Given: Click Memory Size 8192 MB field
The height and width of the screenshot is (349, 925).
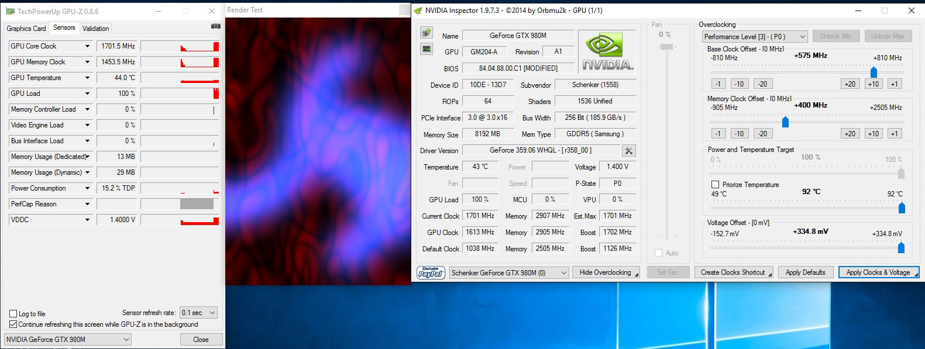Looking at the screenshot, I should [x=487, y=134].
